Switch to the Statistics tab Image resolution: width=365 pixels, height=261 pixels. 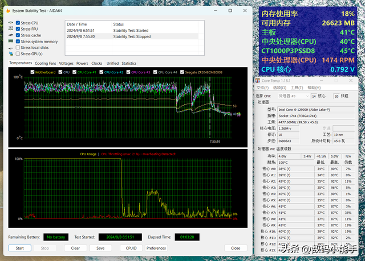(x=129, y=63)
